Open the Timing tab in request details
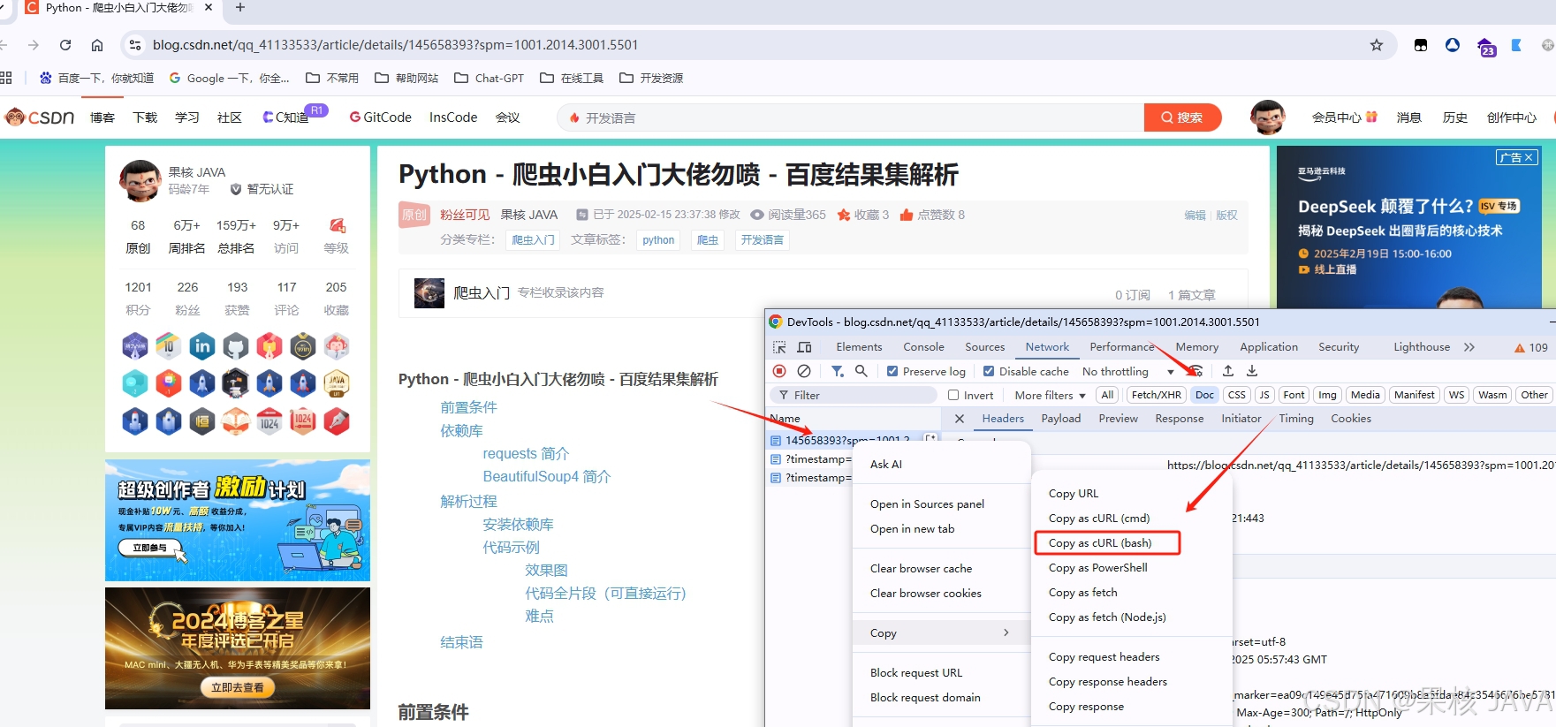Screen dimensions: 1556x727 1295,419
